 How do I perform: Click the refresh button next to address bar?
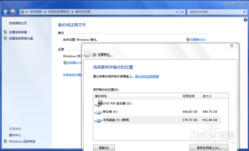point(182,12)
